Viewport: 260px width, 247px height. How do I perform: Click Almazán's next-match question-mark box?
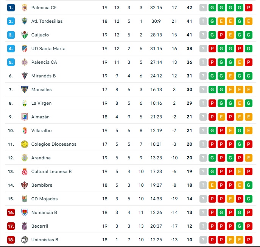(203, 117)
